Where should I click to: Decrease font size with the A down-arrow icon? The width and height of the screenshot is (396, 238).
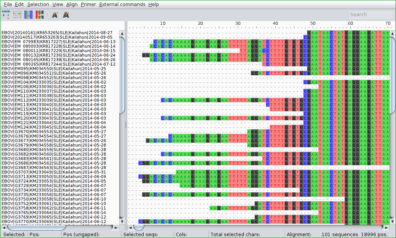coord(55,15)
